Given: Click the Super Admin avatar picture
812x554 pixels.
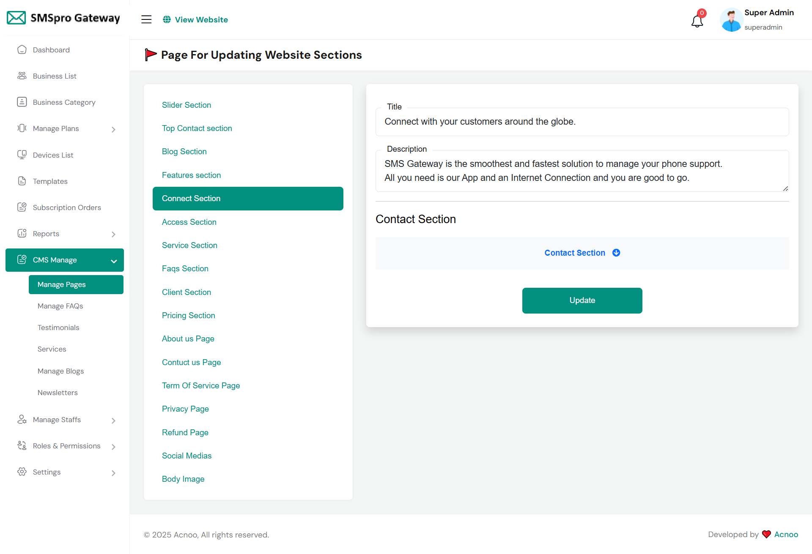Looking at the screenshot, I should pyautogui.click(x=731, y=20).
